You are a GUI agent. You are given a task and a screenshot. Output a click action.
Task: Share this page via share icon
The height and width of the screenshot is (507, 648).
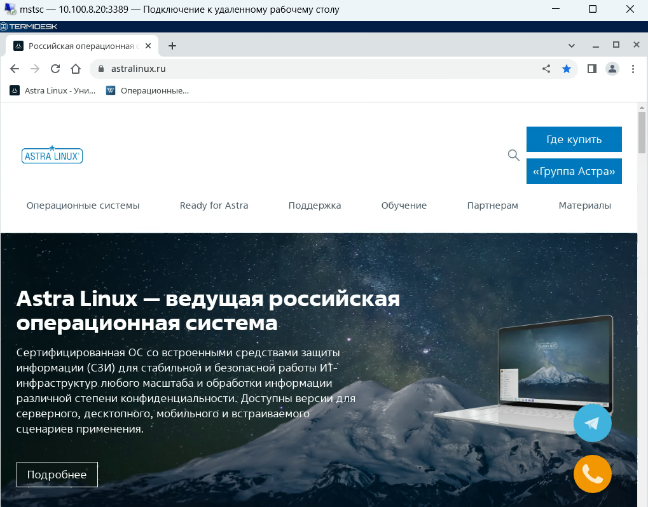click(546, 69)
